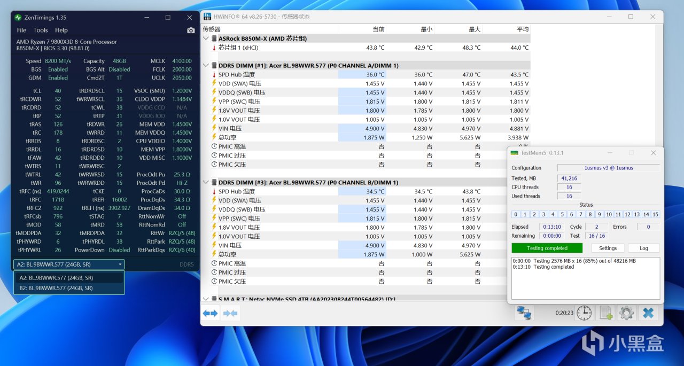The width and height of the screenshot is (684, 366).
Task: Open the Tools menu in ZenTimings
Action: coord(41,30)
